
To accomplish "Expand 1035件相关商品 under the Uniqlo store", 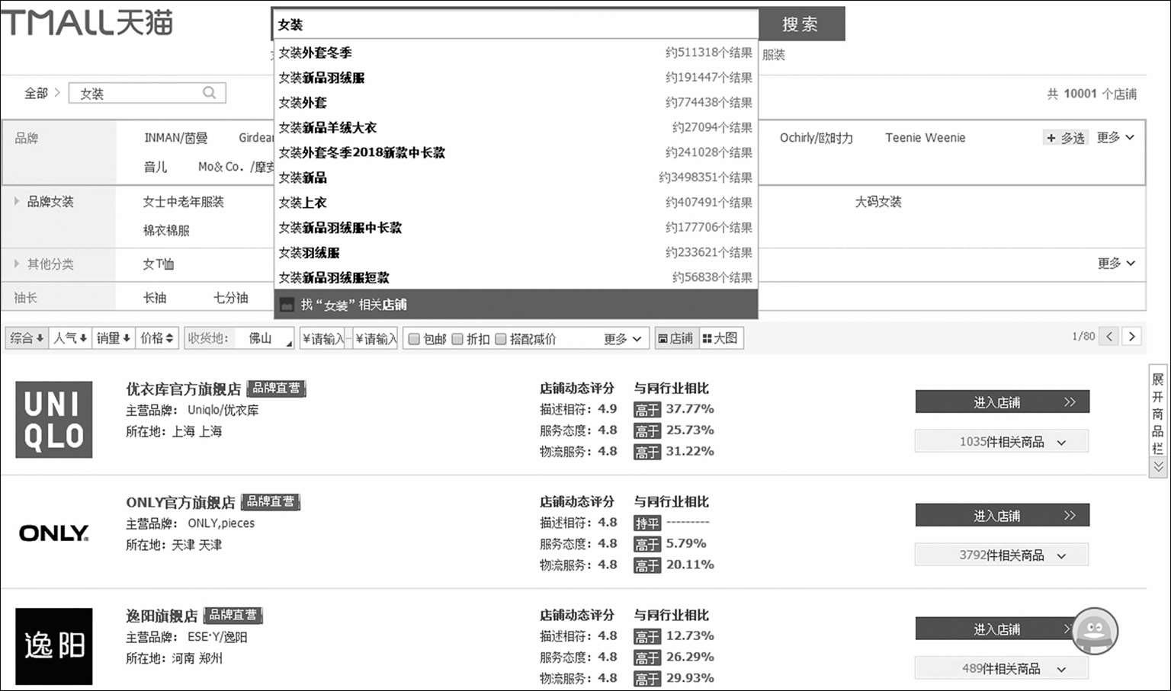I will tap(1002, 442).
